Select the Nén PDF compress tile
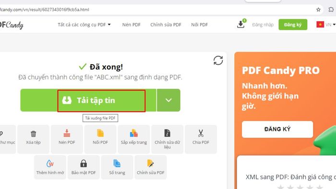 coord(67,139)
